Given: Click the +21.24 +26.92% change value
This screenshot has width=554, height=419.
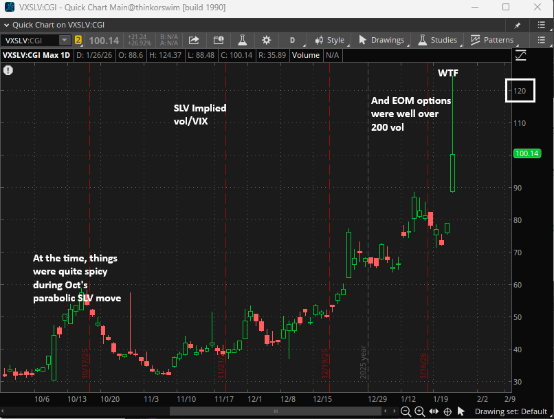Looking at the screenshot, I should 139,40.
